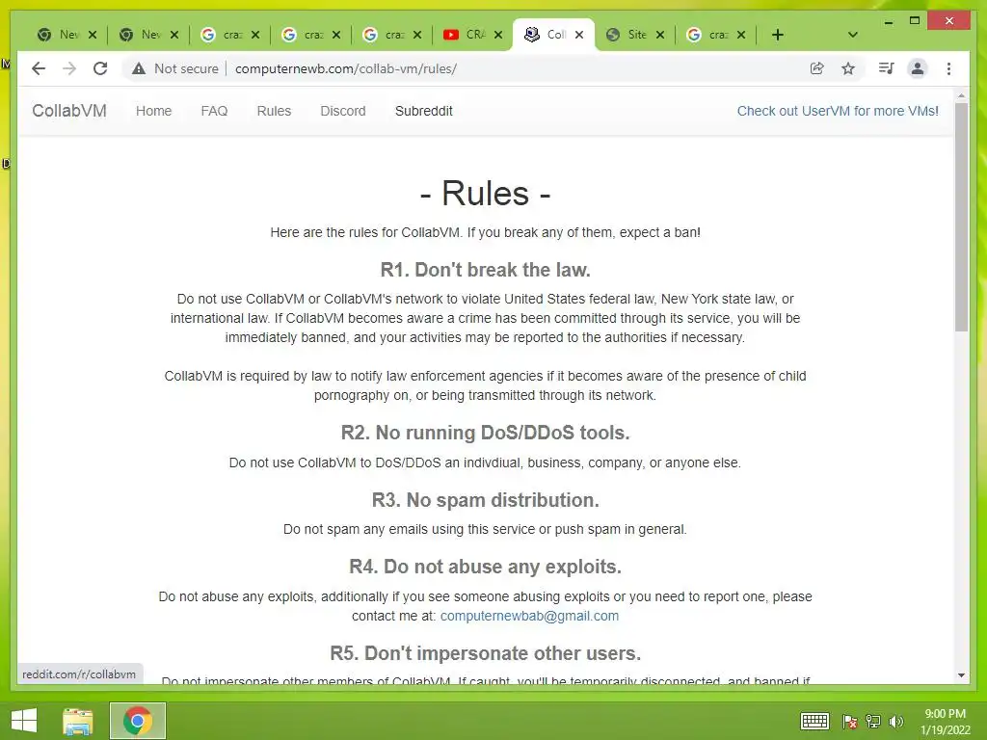This screenshot has height=740, width=987.
Task: Open the Not secure warning info
Action: 175,68
